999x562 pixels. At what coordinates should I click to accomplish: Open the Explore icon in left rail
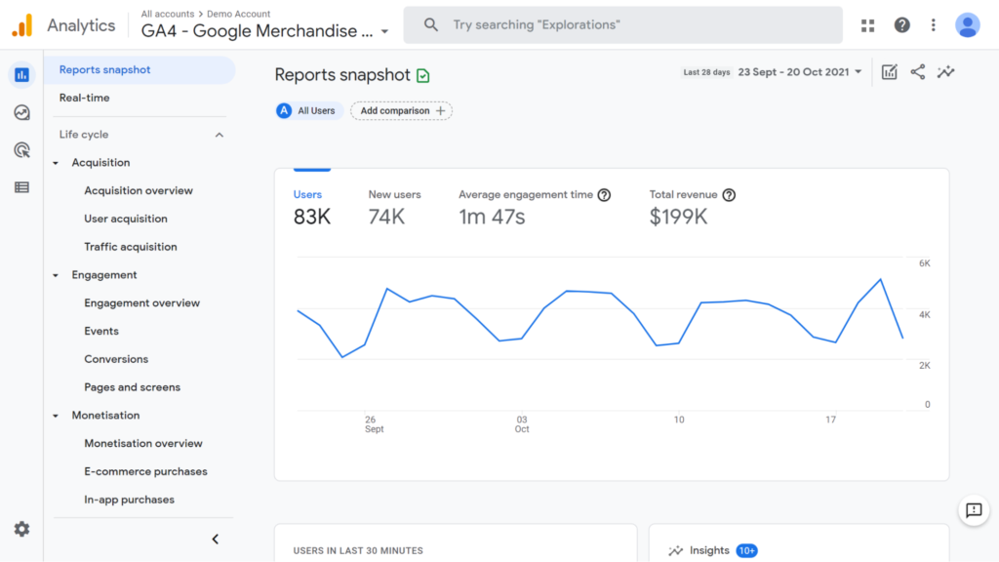21,113
